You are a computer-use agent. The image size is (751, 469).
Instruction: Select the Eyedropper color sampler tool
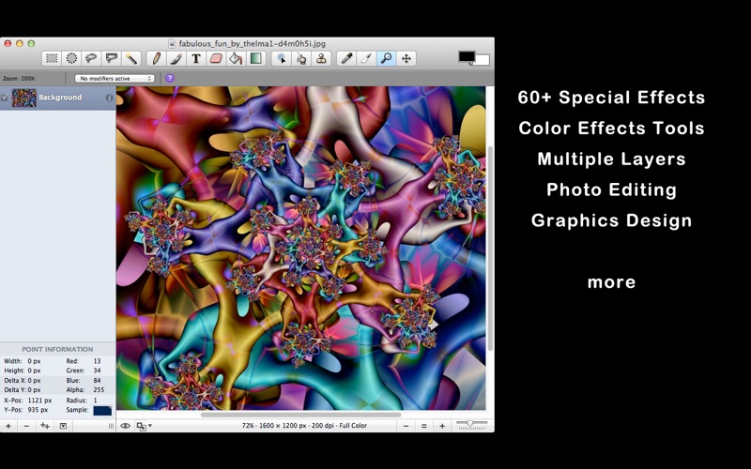click(345, 58)
